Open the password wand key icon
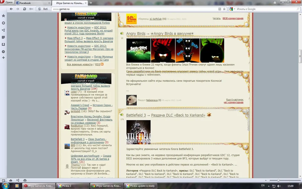Viewport: 302px width, 189px height. (31, 9)
